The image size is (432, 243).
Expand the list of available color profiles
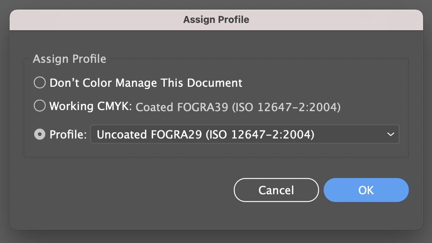pyautogui.click(x=390, y=134)
